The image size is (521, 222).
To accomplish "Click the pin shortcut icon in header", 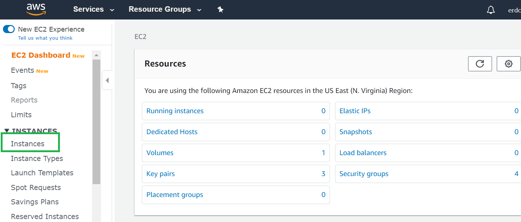I will (x=220, y=10).
